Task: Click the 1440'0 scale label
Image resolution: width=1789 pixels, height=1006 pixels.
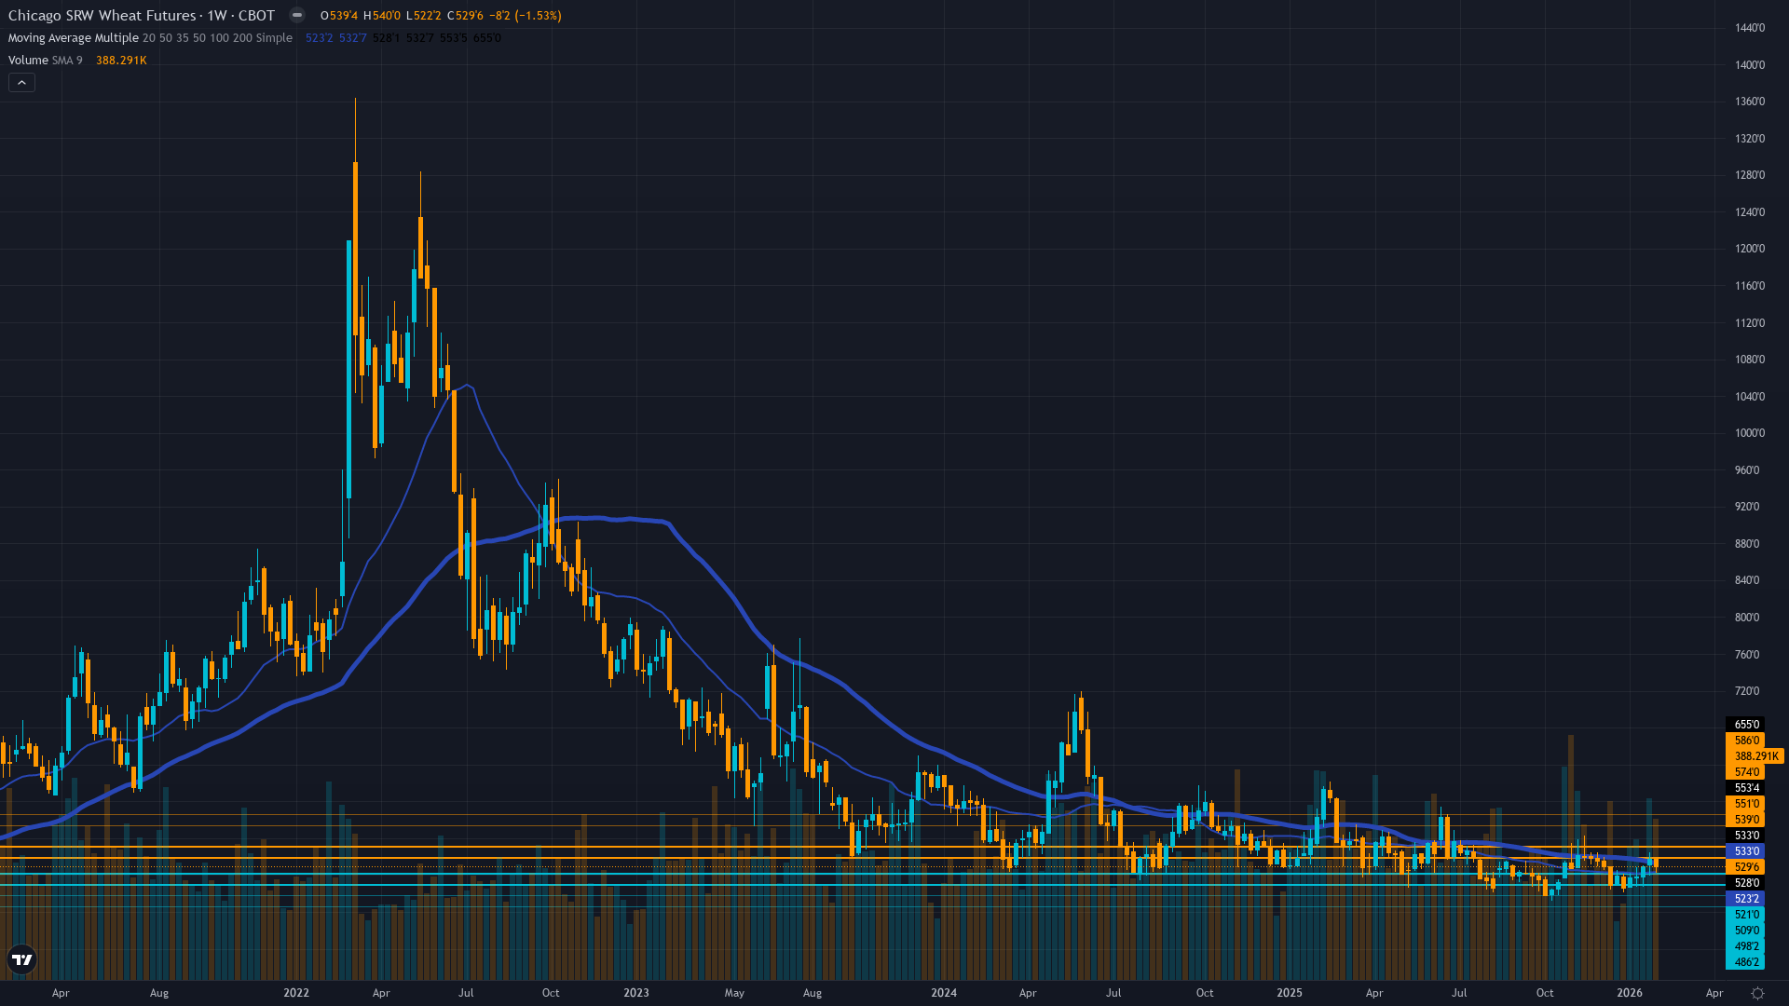Action: point(1750,28)
